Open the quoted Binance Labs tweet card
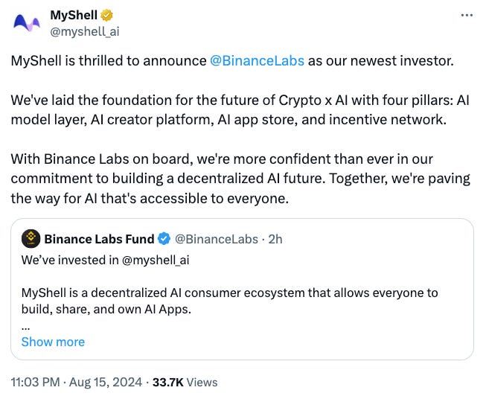The image size is (486, 402). pos(242,289)
